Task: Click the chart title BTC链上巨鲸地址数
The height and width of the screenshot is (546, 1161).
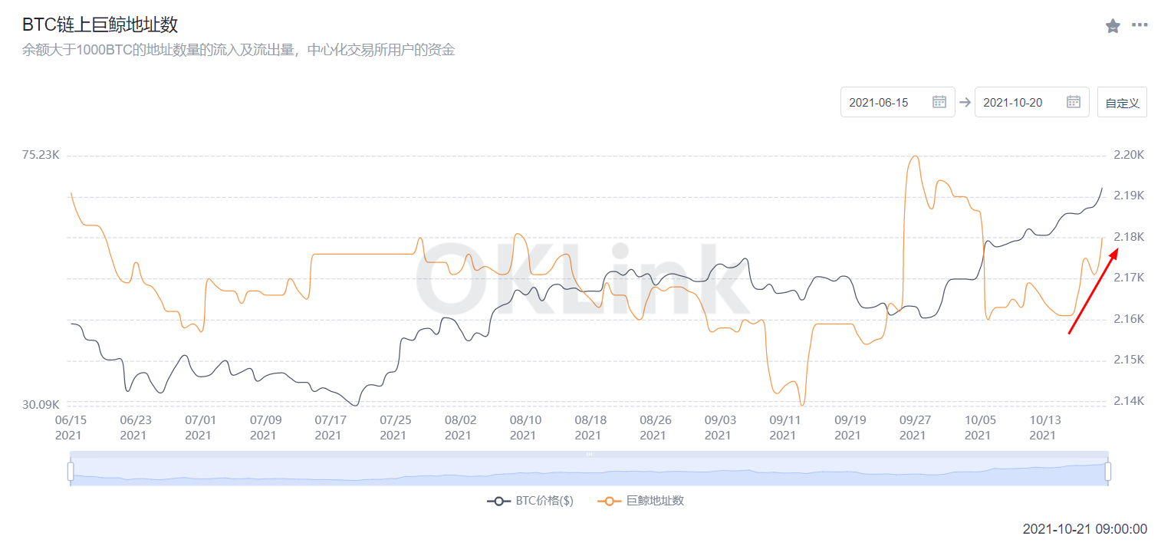Action: pos(100,25)
